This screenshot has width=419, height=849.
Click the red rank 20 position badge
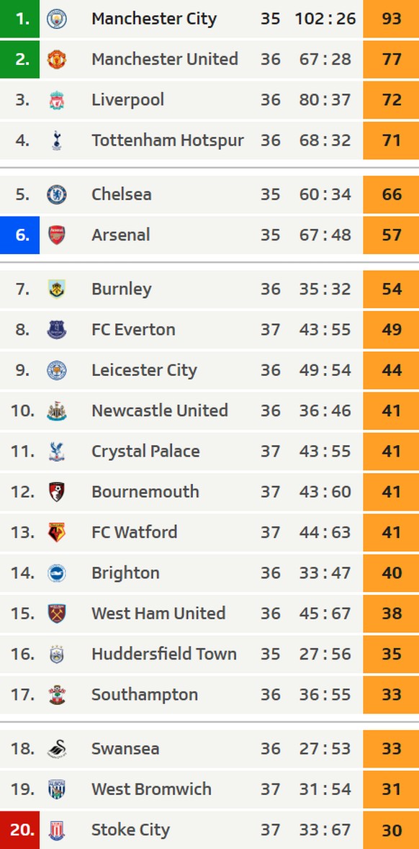tap(19, 830)
